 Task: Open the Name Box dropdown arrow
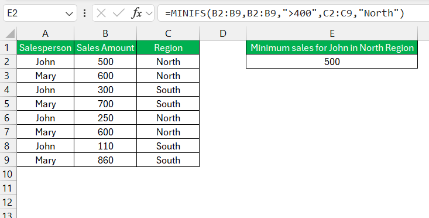(x=70, y=13)
